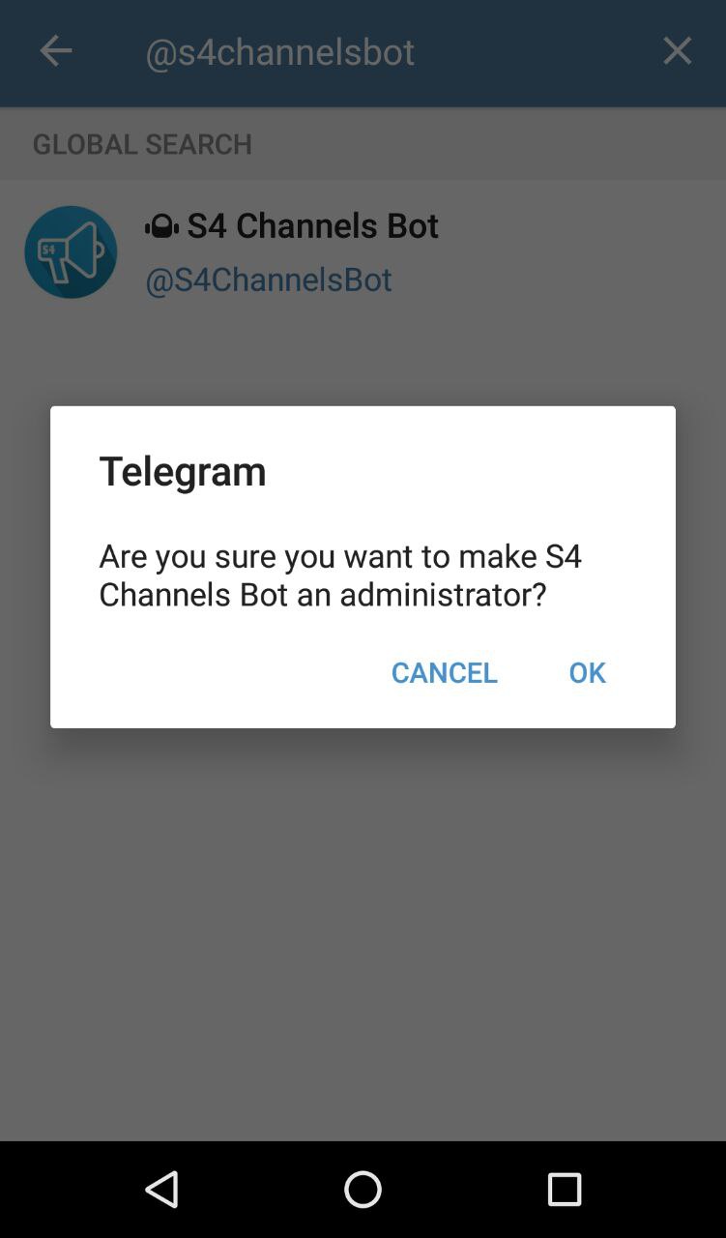Click OK to confirm administrator

587,672
